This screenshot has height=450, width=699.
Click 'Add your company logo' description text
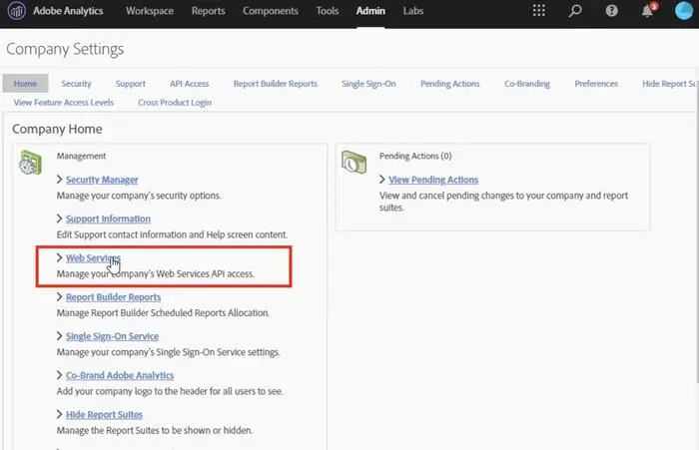(x=170, y=391)
